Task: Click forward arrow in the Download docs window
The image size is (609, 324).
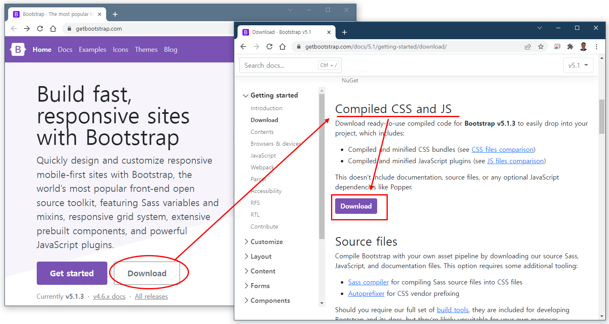Action: (256, 47)
